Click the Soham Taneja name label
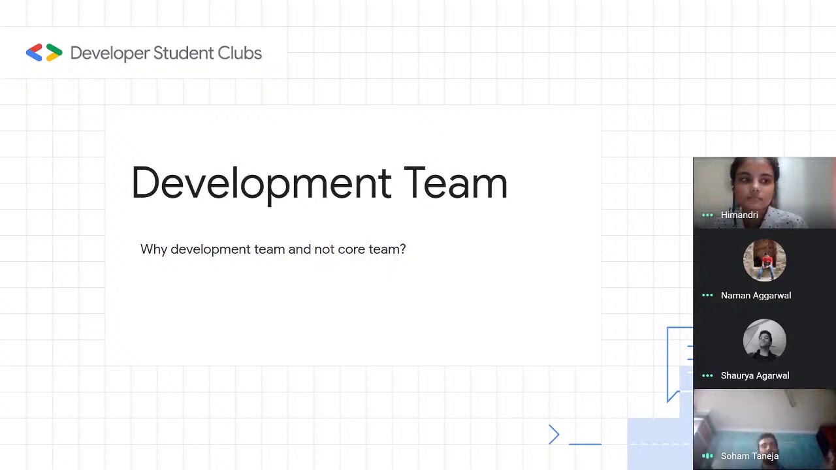This screenshot has width=836, height=470. (x=750, y=456)
